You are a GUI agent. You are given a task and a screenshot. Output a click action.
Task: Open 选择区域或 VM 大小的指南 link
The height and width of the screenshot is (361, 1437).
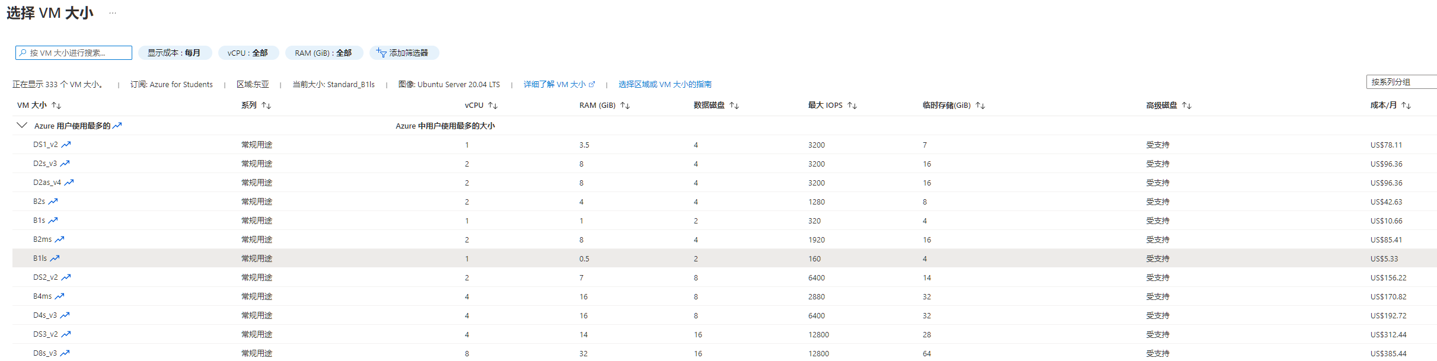(665, 84)
